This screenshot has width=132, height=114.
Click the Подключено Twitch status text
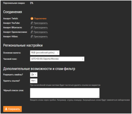click(40, 19)
